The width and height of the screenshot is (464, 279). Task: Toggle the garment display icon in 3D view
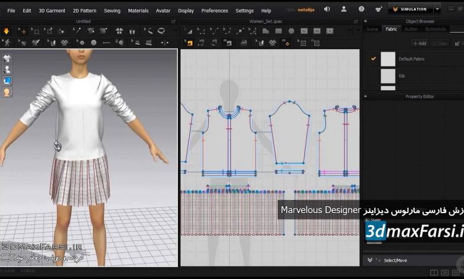pyautogui.click(x=7, y=58)
